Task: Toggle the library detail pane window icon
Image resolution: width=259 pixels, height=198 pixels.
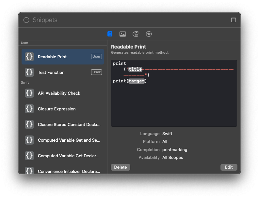Action: coord(234,20)
